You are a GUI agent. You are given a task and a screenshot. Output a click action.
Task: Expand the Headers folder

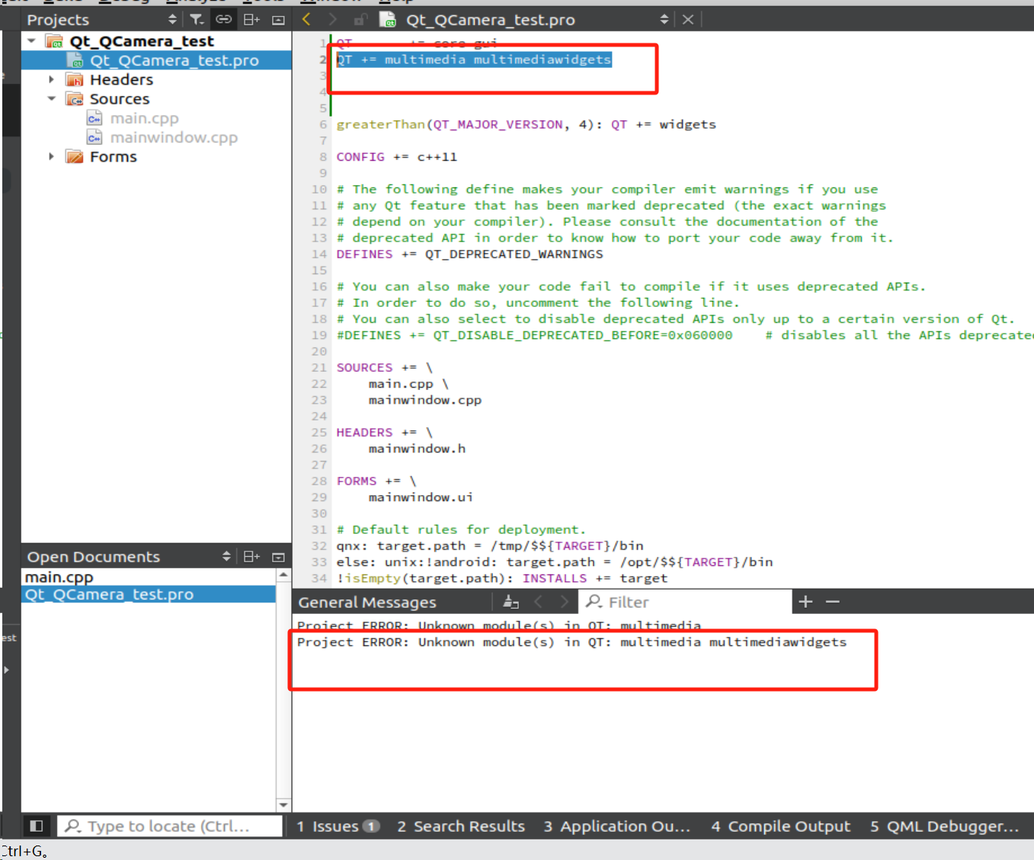coord(51,79)
